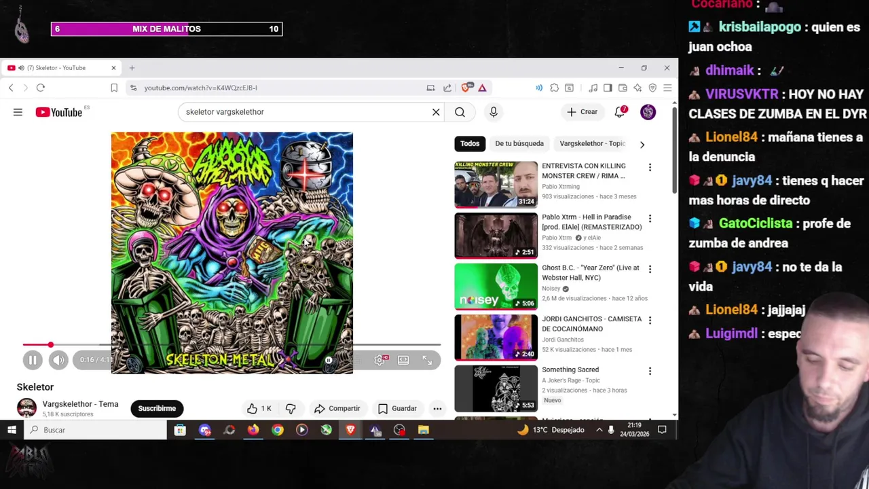Image resolution: width=869 pixels, height=489 pixels.
Task: Open options for Hell in Paradise video
Action: click(650, 218)
